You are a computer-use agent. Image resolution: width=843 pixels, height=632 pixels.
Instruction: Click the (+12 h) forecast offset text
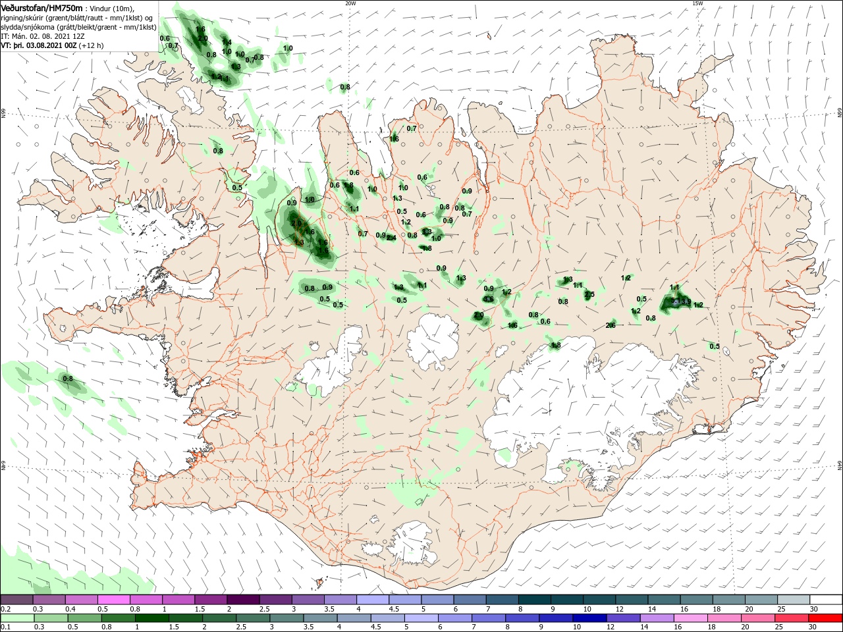click(92, 45)
